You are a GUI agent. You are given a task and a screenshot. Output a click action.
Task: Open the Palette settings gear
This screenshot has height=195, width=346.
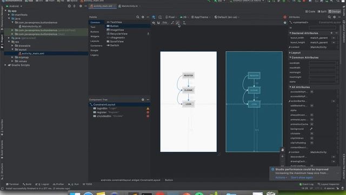(x=143, y=17)
